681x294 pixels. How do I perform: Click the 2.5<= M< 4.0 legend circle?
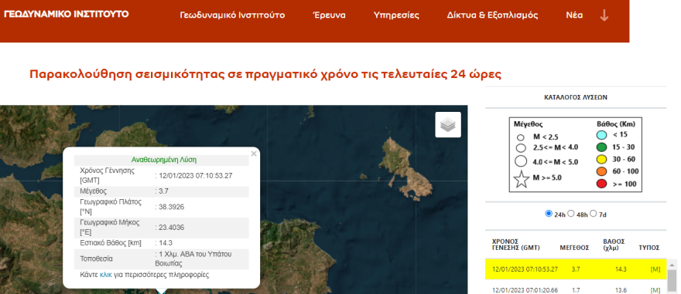[x=521, y=148]
